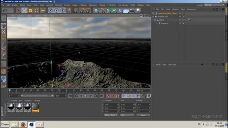Click the Camera object icon
The width and height of the screenshot is (228, 128).
click(x=132, y=10)
